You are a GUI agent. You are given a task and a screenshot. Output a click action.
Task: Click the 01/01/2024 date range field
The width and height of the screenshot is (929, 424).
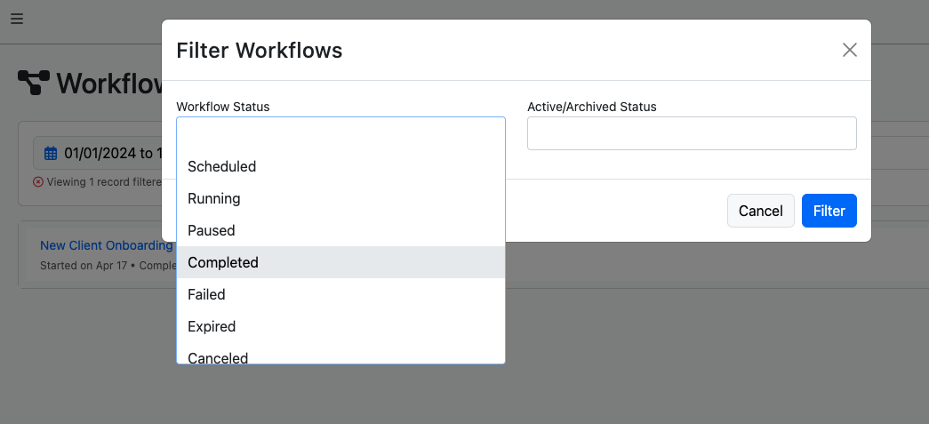(x=98, y=154)
